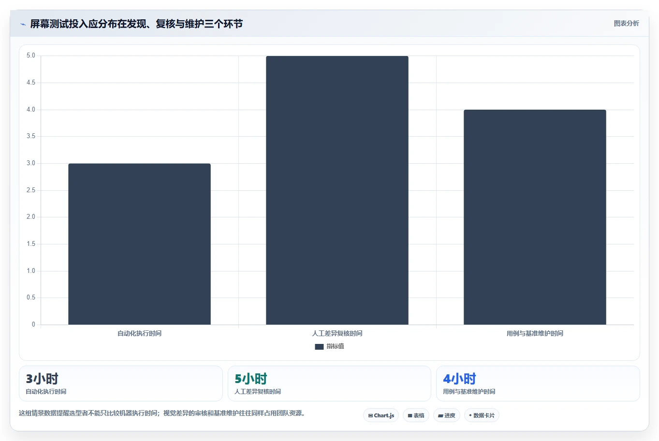Click the 进度 tag icon
This screenshot has height=441, width=659.
(440, 415)
